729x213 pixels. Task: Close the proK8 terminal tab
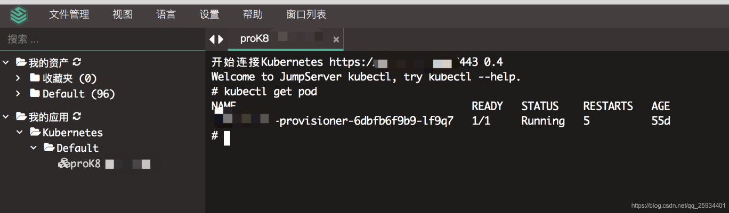click(x=336, y=39)
